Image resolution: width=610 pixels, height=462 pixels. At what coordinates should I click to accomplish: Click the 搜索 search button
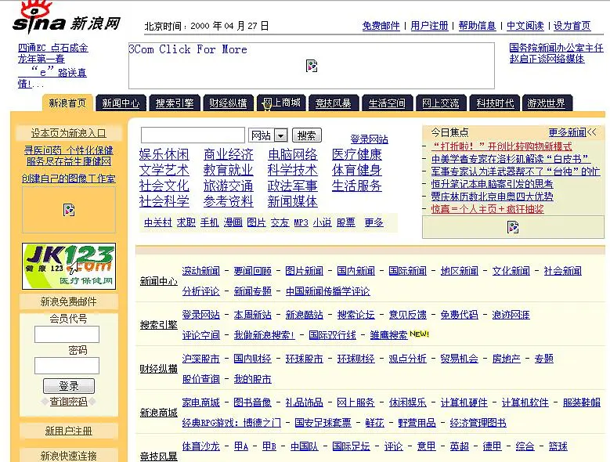306,135
